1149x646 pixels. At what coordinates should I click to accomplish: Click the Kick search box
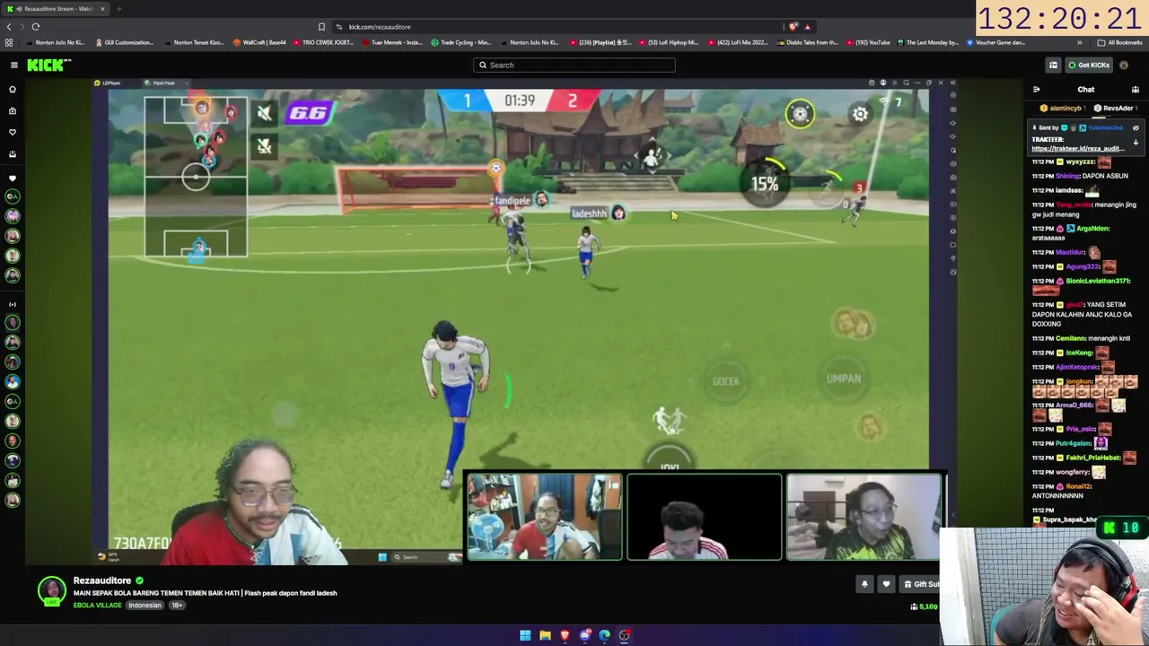point(574,65)
